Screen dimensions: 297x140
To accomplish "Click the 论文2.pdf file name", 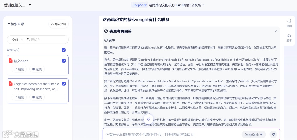I will (x=21, y=61).
